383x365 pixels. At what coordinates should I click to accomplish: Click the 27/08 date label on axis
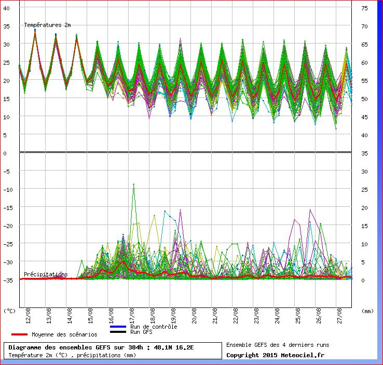[339, 316]
